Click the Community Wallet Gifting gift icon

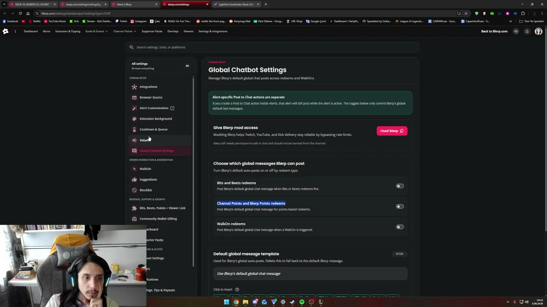point(134,219)
